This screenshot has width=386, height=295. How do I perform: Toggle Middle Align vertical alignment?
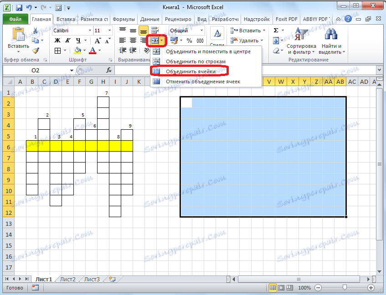coord(133,31)
